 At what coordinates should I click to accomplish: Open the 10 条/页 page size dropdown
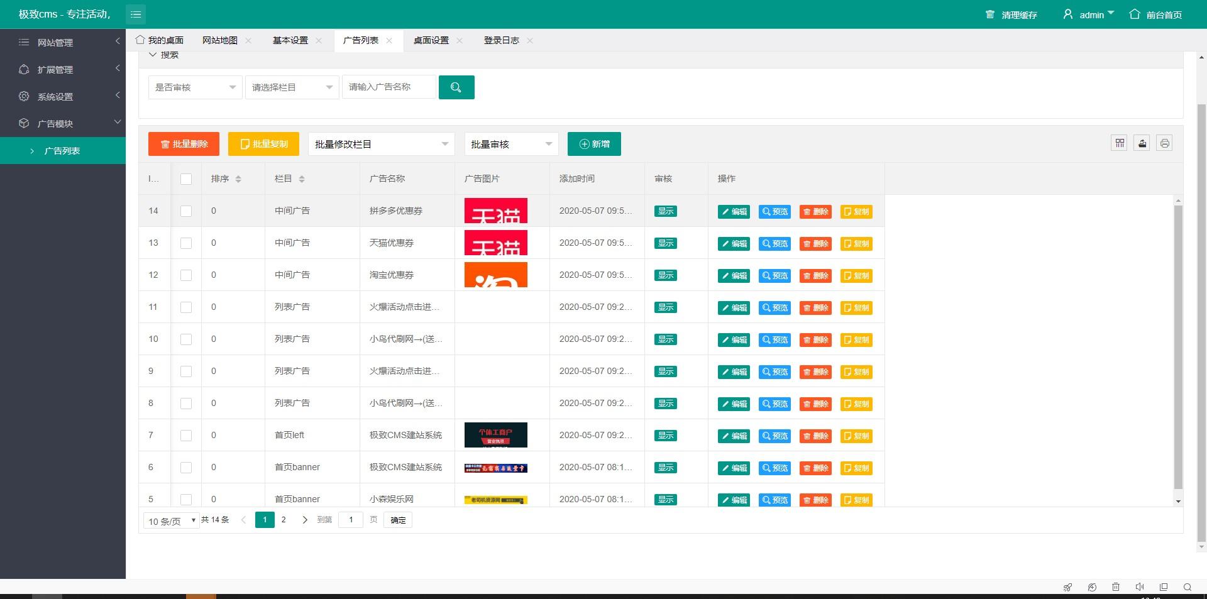point(172,520)
